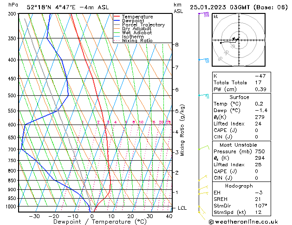
Task: Click the km ASL axis heading
Action: (x=178, y=8)
